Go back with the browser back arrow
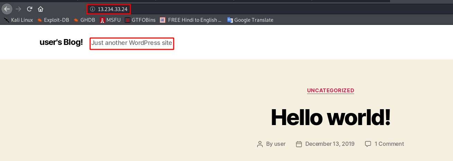The image size is (453, 161). pos(7,9)
